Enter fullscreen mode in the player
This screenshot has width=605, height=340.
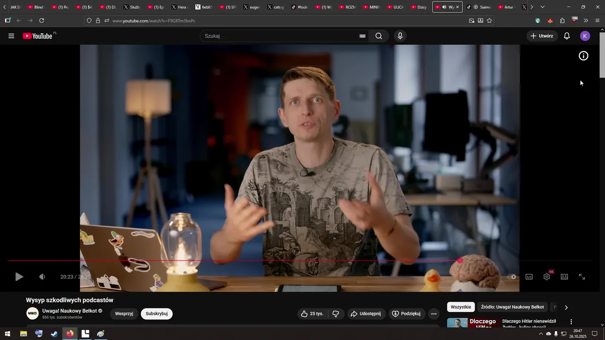pos(582,277)
